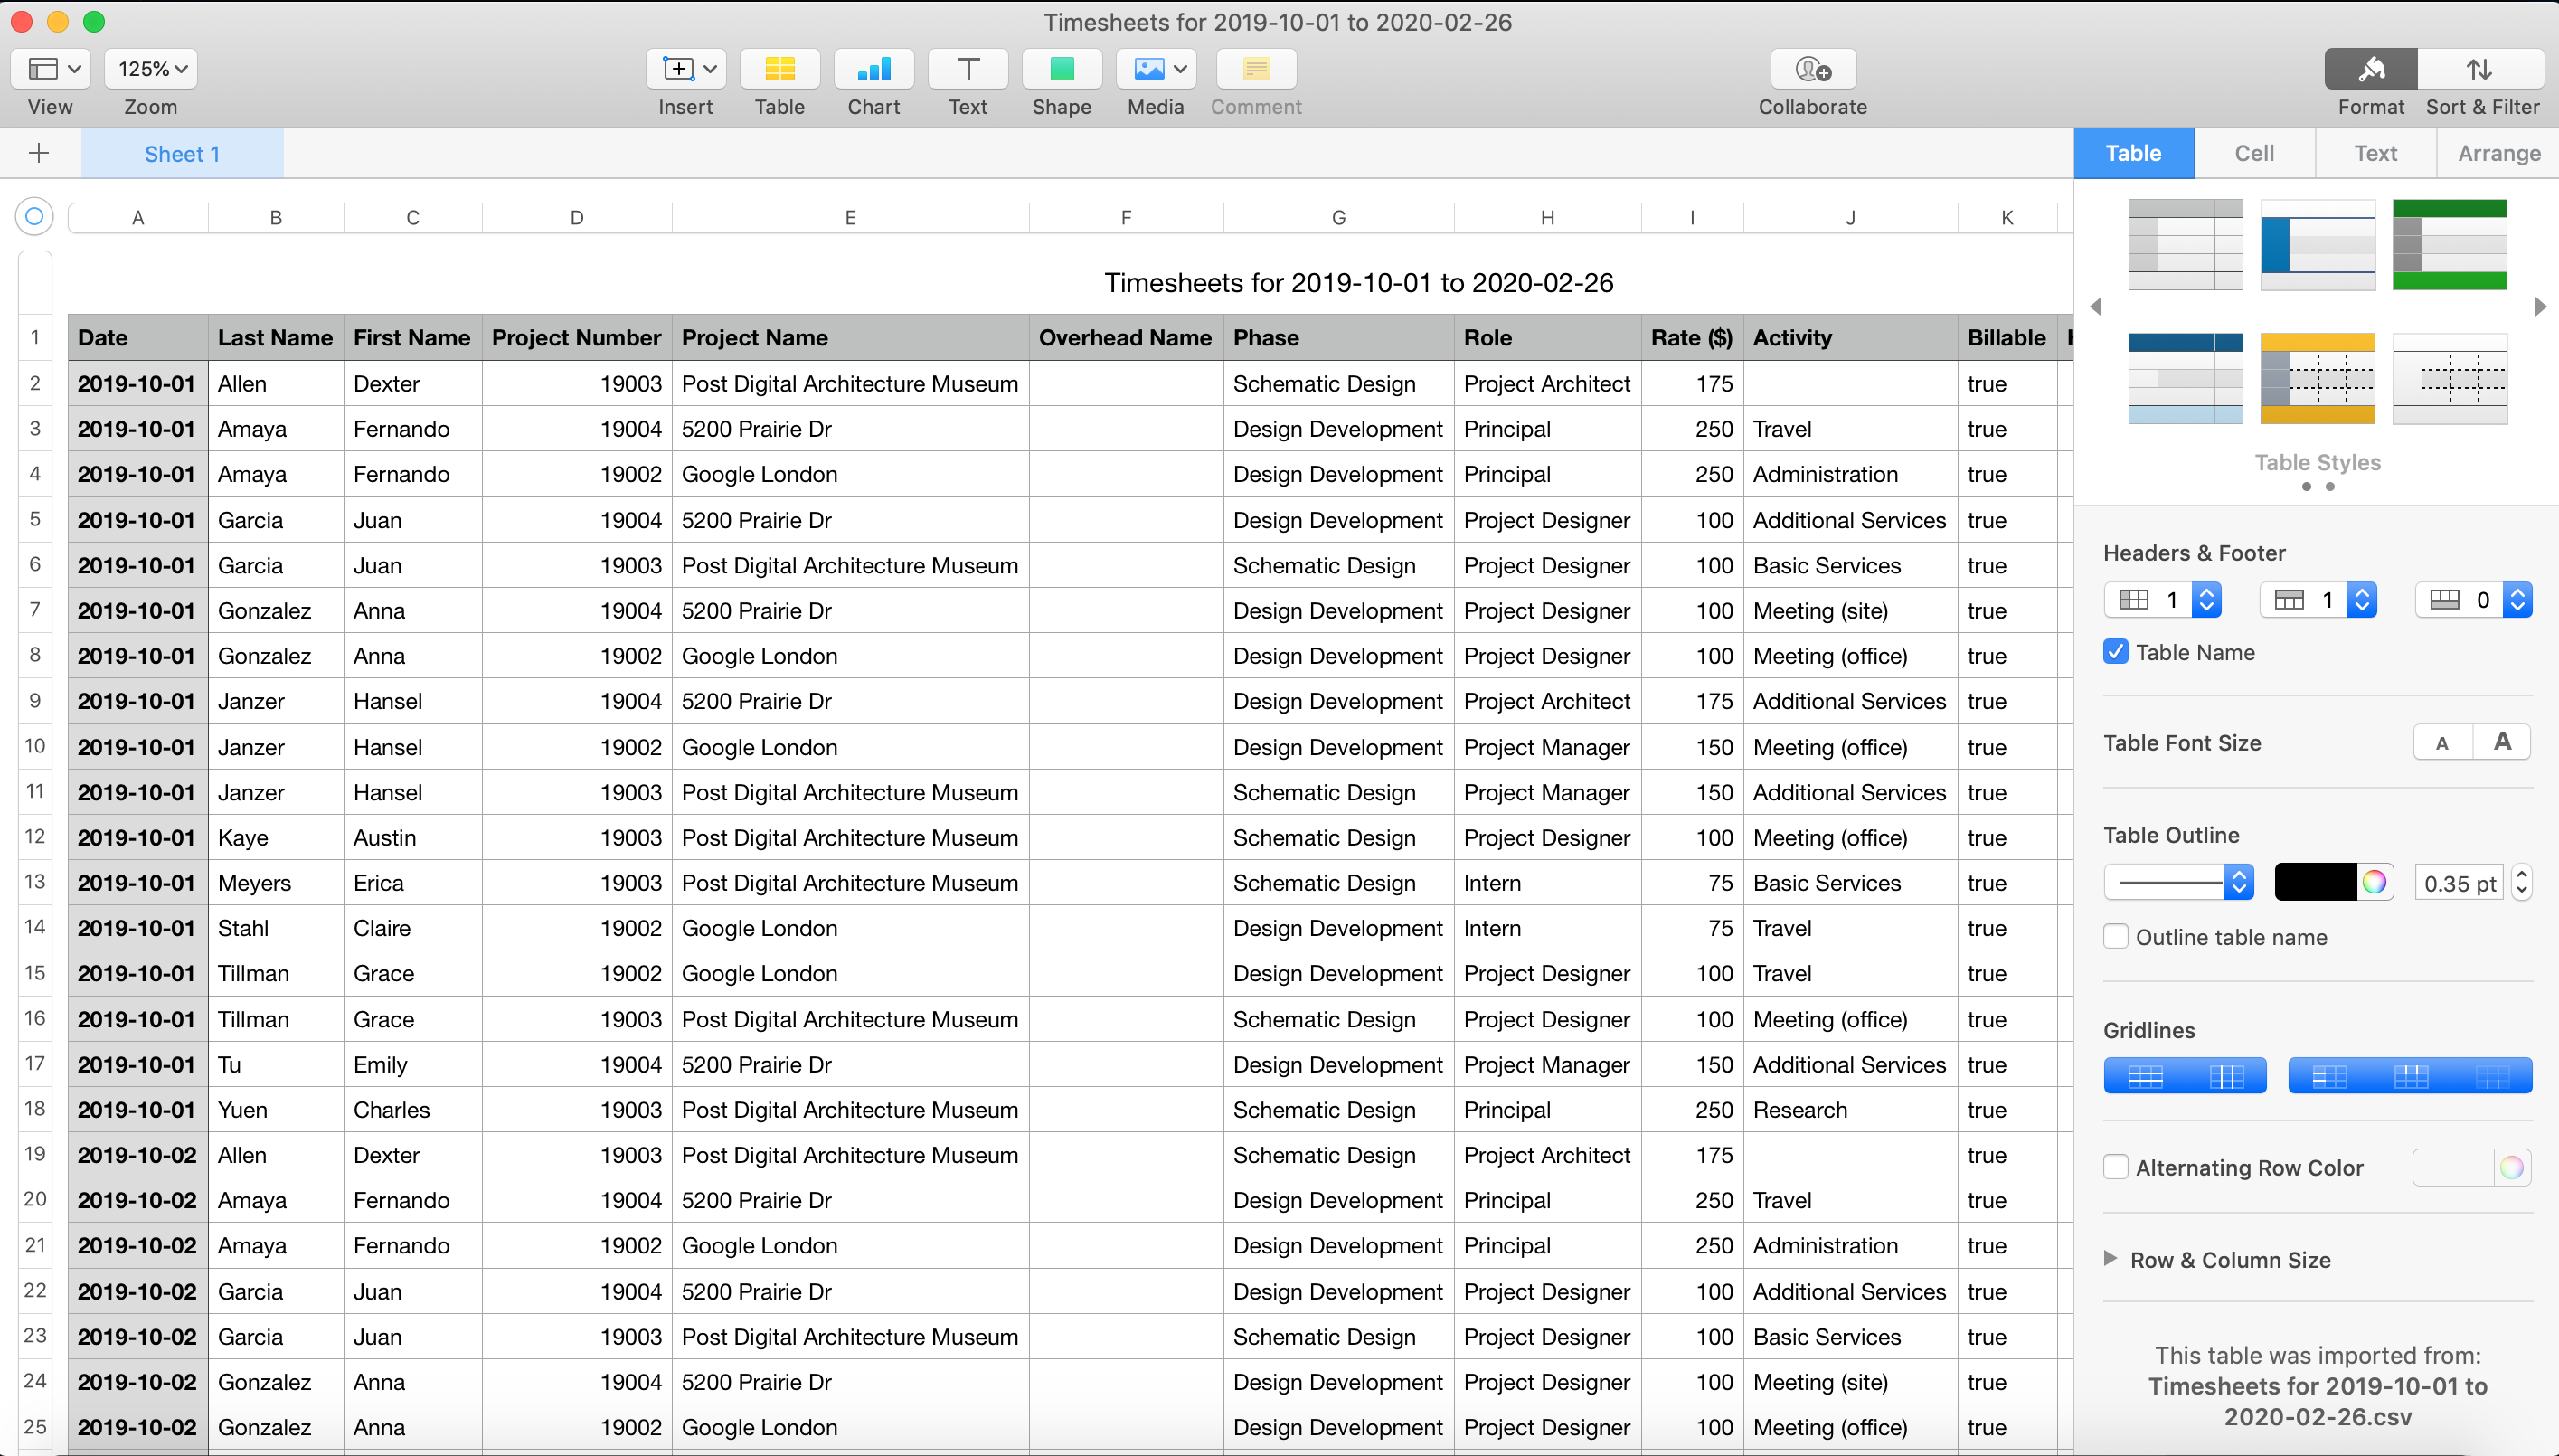Switch to the Arrange tab

pos(2498,153)
